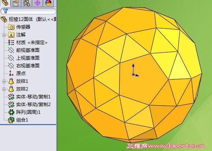Viewport: 212px width, 151px height.
Task: Focus the tree filter search field
Action: tap(28, 11)
